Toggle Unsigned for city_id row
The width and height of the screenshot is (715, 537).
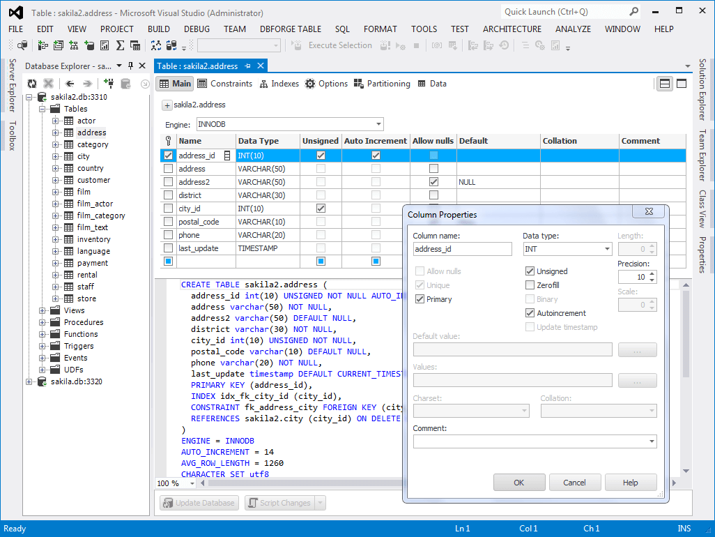pyautogui.click(x=321, y=208)
